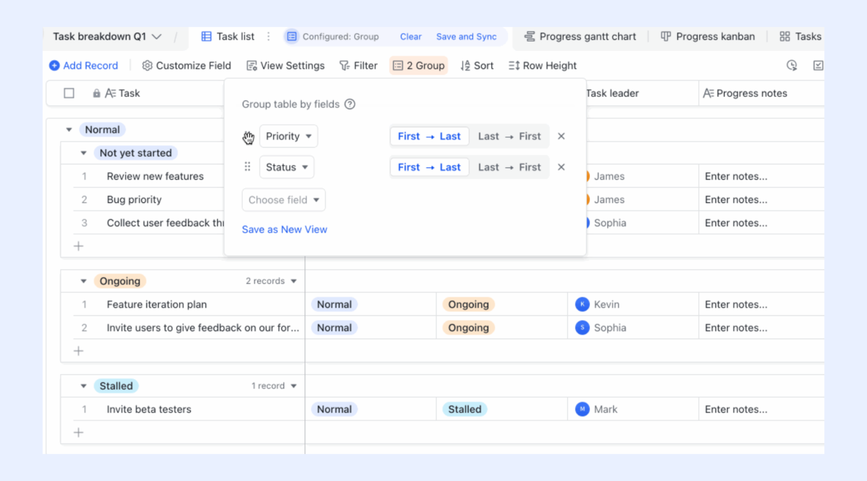
Task: Click the Mark avatar icon
Action: tap(582, 409)
